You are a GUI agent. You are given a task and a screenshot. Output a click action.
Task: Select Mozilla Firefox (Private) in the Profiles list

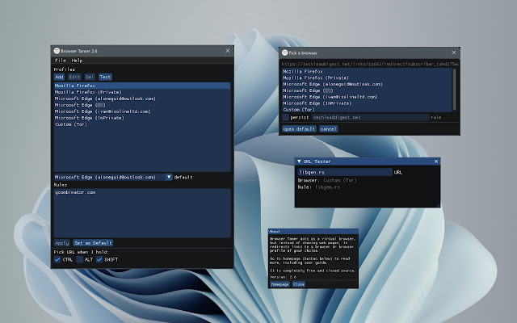(142, 92)
